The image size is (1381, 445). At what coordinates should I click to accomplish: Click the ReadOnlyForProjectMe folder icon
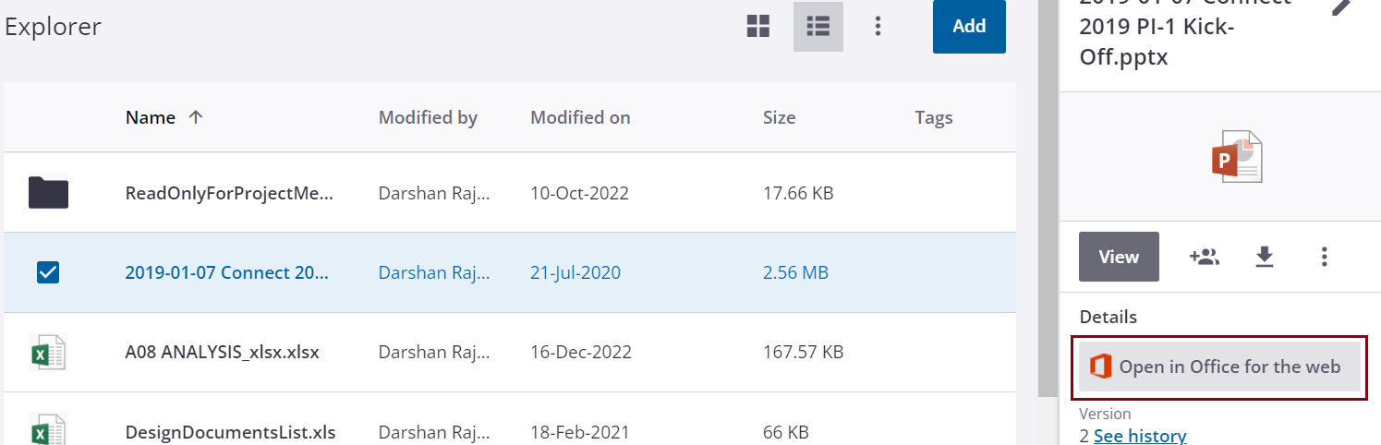[48, 193]
